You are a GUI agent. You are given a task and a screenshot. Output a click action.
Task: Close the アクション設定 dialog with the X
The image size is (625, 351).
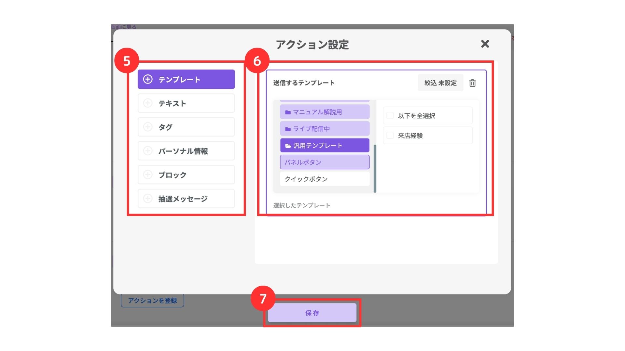[x=485, y=44]
